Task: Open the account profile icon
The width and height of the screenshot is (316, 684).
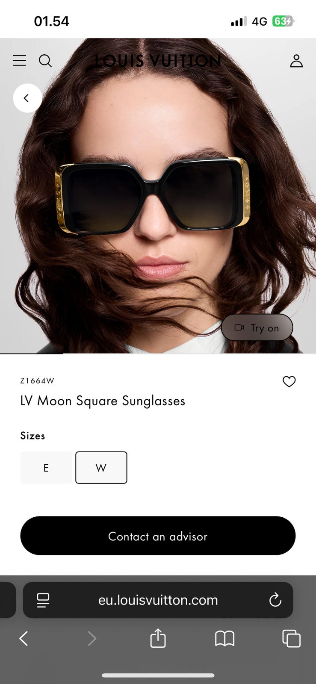Action: pyautogui.click(x=296, y=61)
